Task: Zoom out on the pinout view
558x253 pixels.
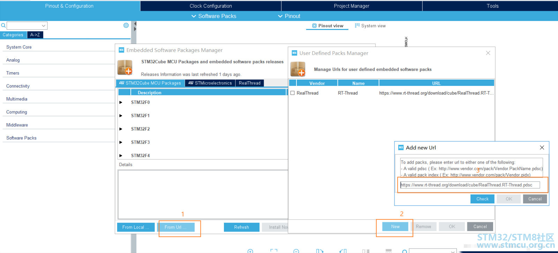Action: pos(296,251)
